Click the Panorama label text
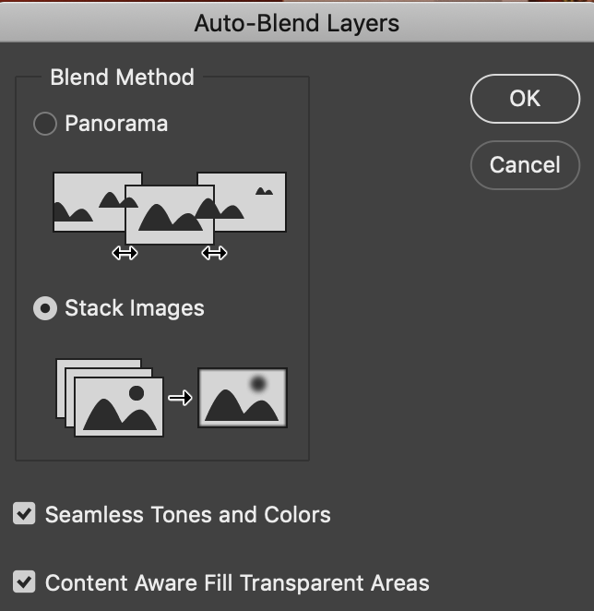 click(116, 124)
